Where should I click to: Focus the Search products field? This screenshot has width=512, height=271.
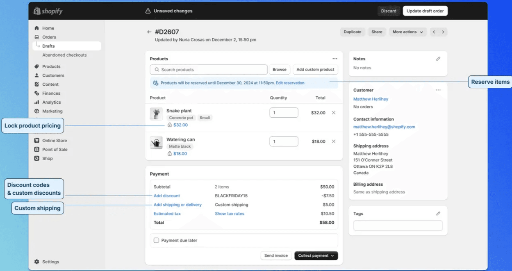[209, 70]
